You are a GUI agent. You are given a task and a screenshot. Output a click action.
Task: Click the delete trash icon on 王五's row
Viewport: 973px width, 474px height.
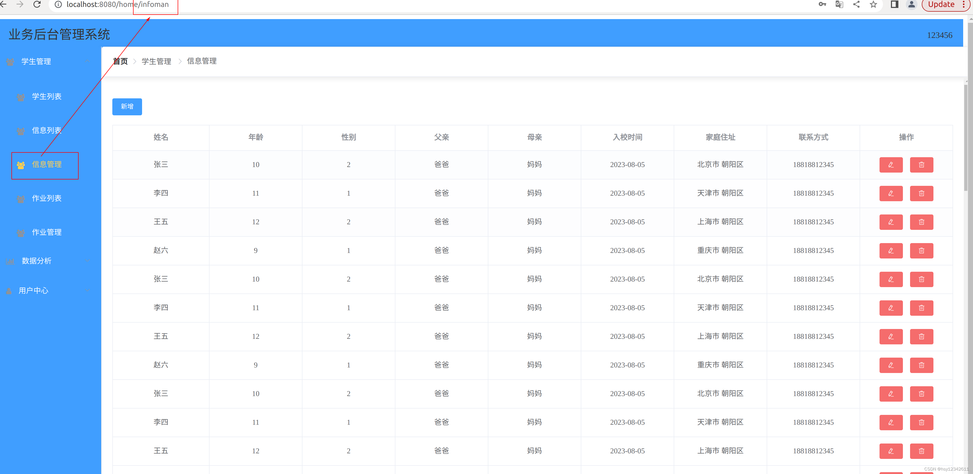click(921, 222)
